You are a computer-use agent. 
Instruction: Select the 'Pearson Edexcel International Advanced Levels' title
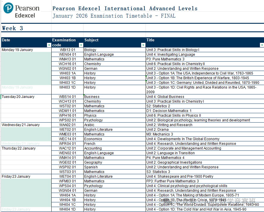[x=125, y=8]
